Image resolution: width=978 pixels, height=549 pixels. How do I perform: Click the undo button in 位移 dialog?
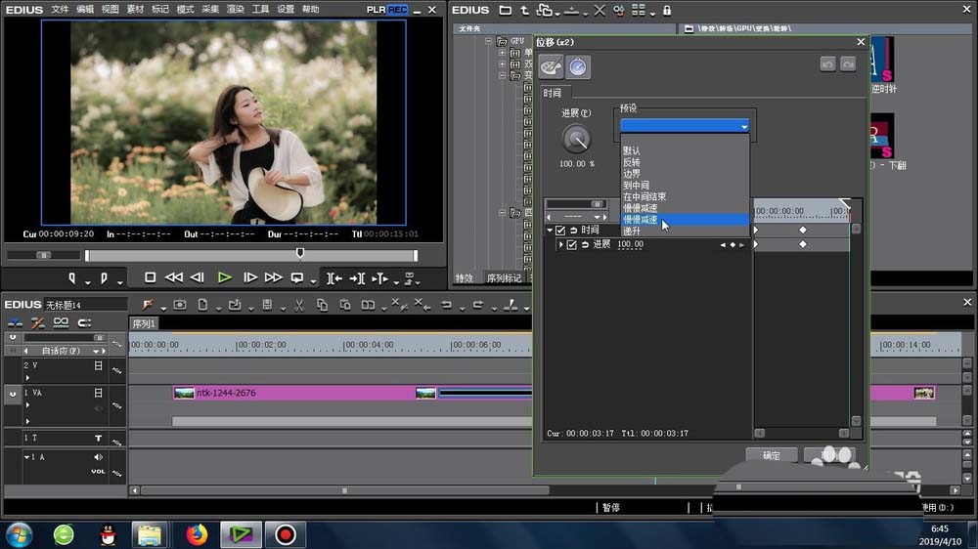[827, 64]
